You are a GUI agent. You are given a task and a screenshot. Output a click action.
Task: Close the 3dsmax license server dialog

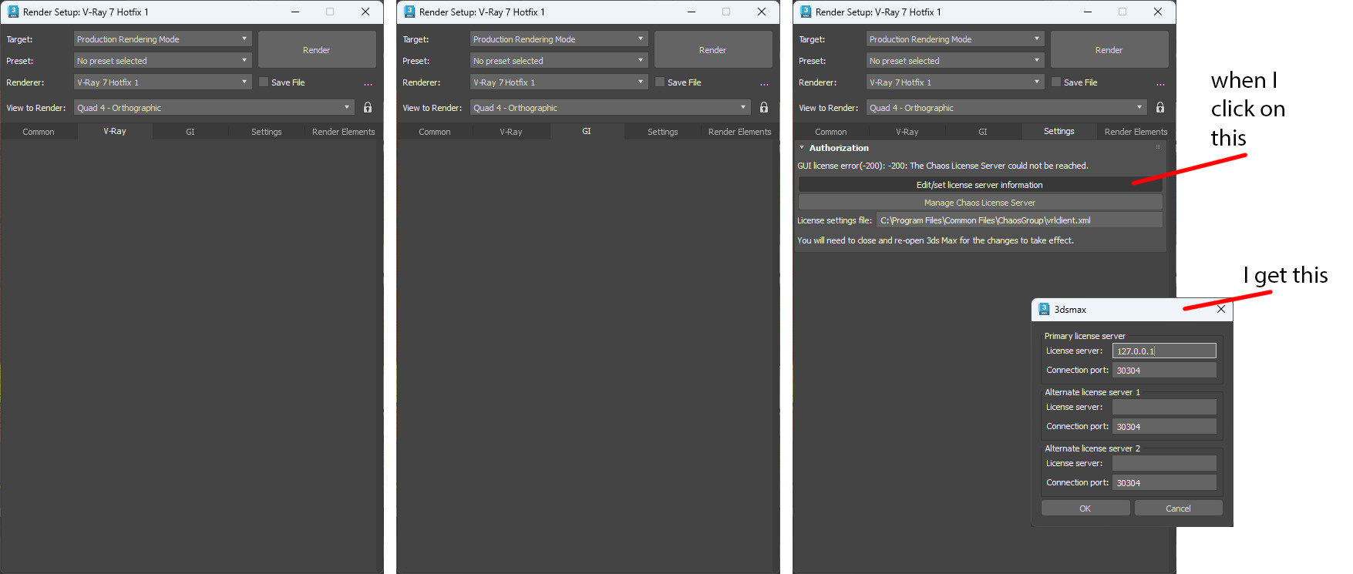1221,309
